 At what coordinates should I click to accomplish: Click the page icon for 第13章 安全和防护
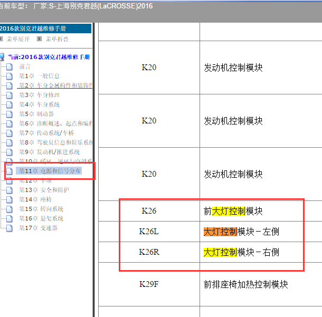(x=10, y=190)
